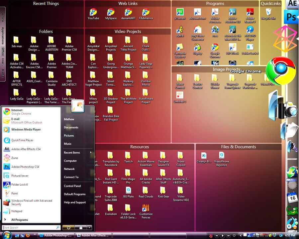
Task: Launch Adobe After Effects CS4 Start menu entry
Action: point(31,149)
